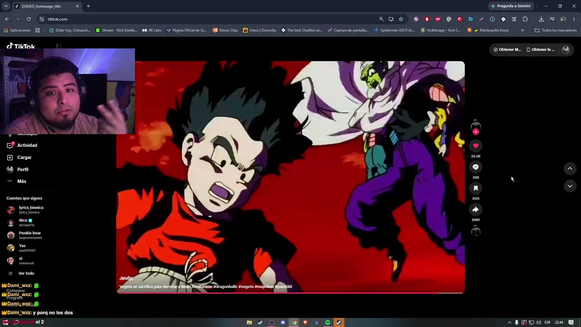This screenshot has height=327, width=581.
Task: Open the Chrome profile avatar
Action: [563, 19]
